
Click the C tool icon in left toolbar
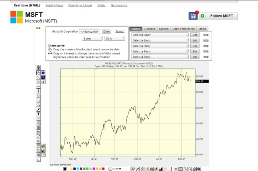pos(38,150)
